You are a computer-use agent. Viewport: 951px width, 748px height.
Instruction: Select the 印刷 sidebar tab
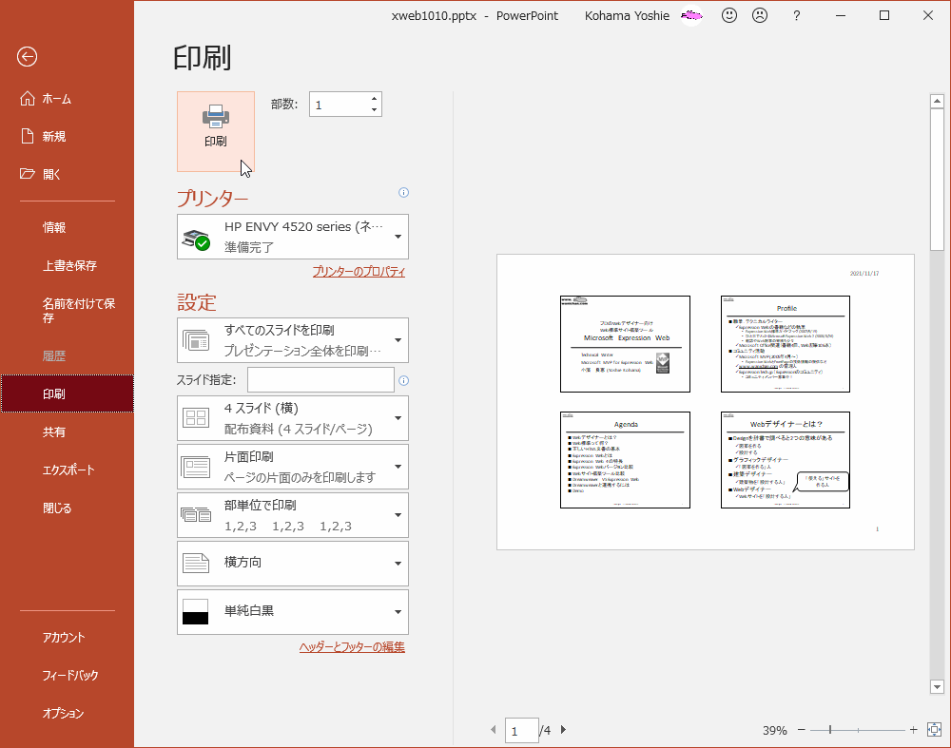point(67,394)
